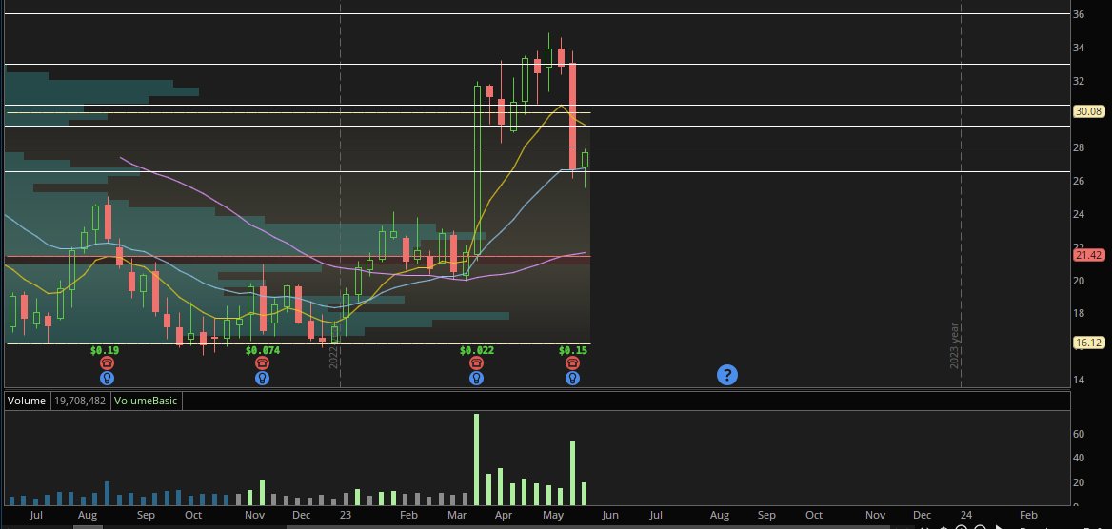Click the 'May' label on time axis

552,515
